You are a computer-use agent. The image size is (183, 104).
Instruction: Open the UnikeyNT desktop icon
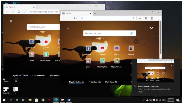(x=6, y=90)
